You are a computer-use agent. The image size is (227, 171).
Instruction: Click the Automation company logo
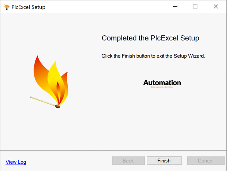click(x=162, y=84)
